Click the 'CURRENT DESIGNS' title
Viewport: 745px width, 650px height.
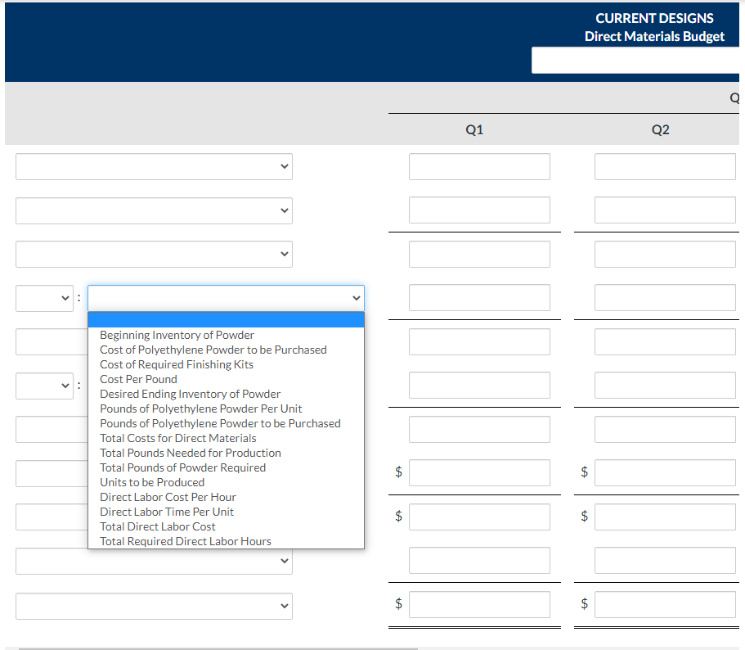(x=654, y=18)
